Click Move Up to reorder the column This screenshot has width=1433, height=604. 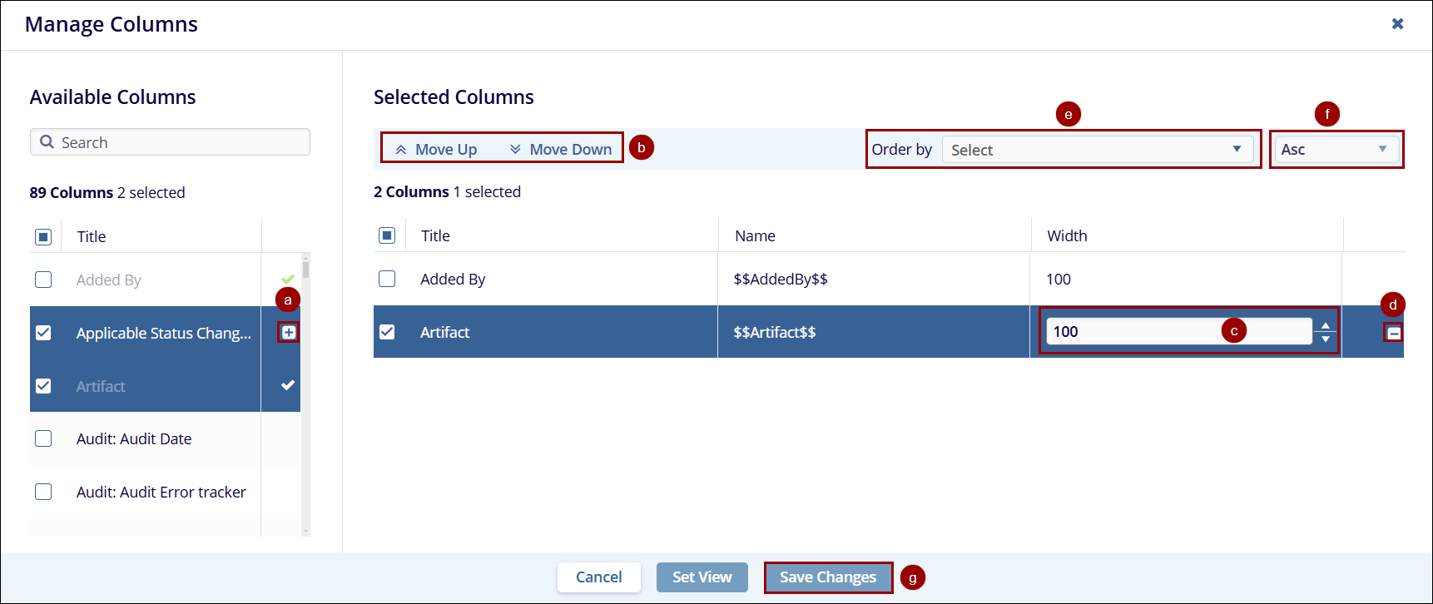(x=437, y=149)
